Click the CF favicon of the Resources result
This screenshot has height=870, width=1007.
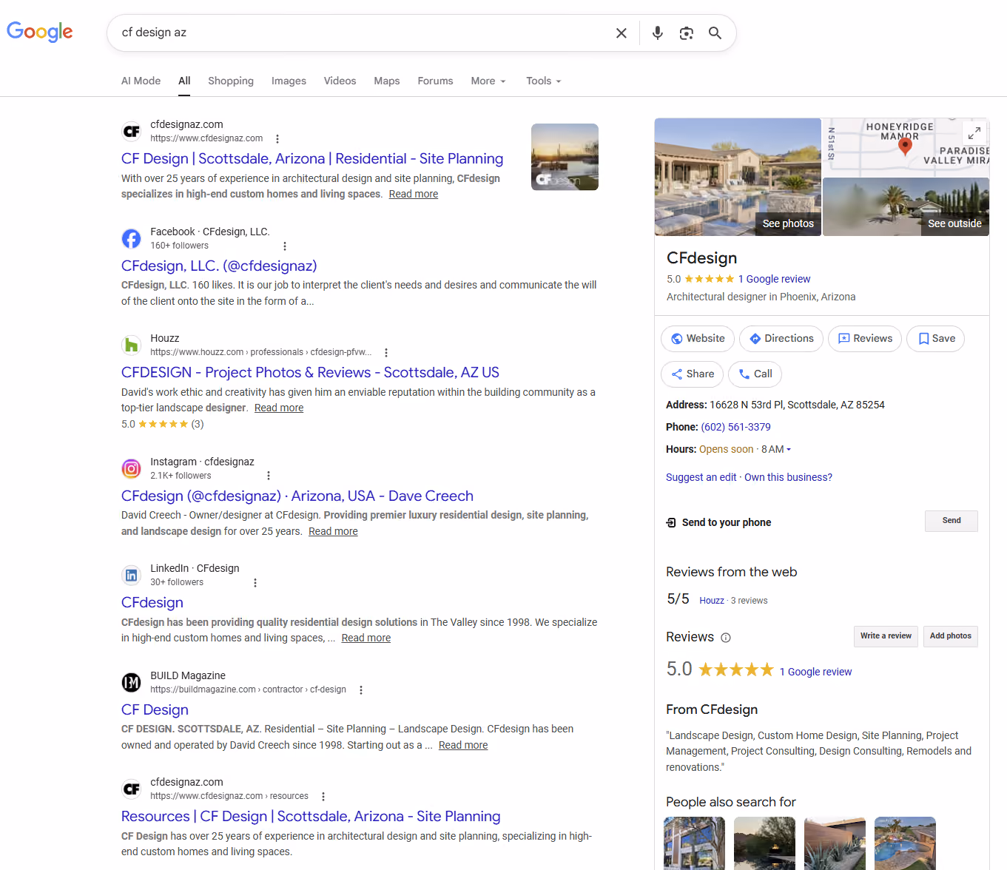click(x=131, y=789)
